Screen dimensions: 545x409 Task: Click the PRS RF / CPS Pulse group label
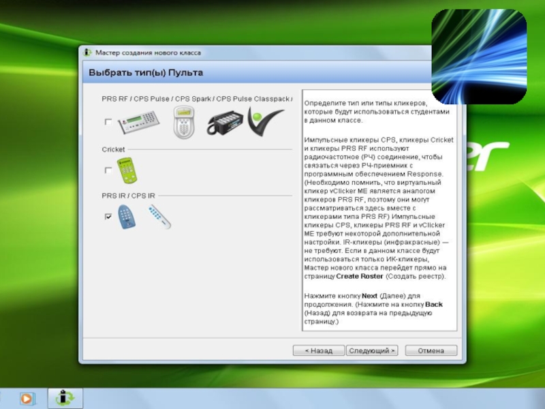tap(197, 99)
